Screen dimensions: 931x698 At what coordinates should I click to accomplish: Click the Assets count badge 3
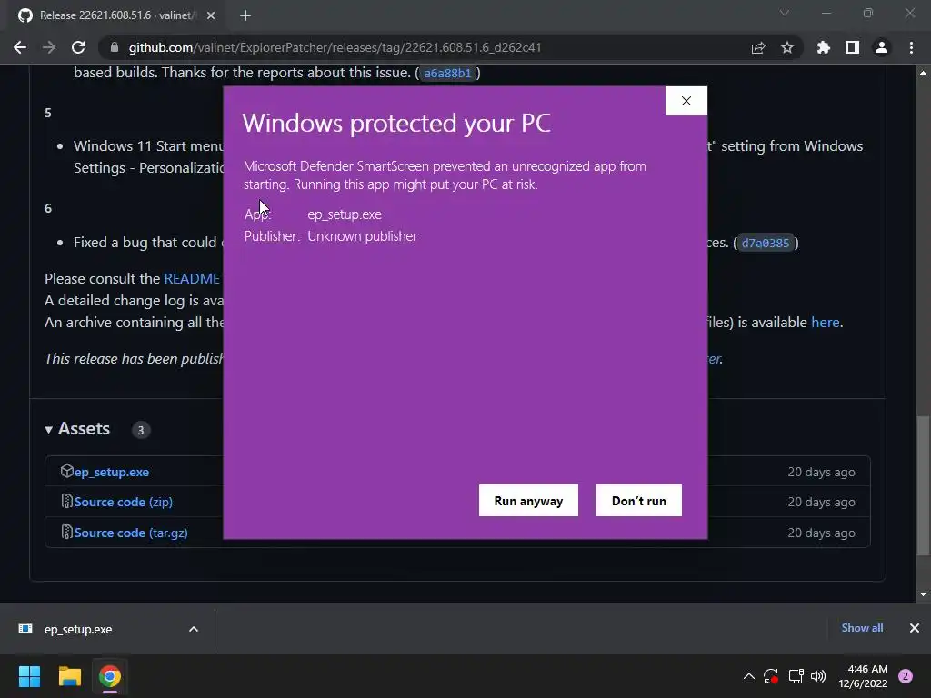[141, 430]
